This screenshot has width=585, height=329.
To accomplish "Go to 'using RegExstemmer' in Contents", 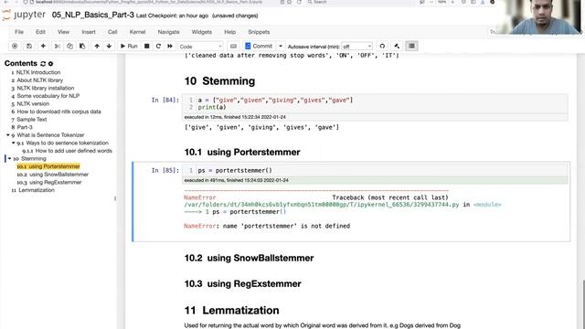I will pos(55,182).
